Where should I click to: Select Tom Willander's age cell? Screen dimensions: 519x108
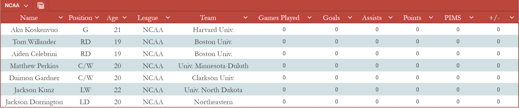click(117, 42)
